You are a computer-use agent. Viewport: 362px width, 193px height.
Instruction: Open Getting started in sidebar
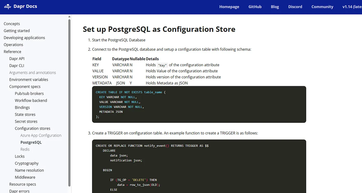click(17, 31)
